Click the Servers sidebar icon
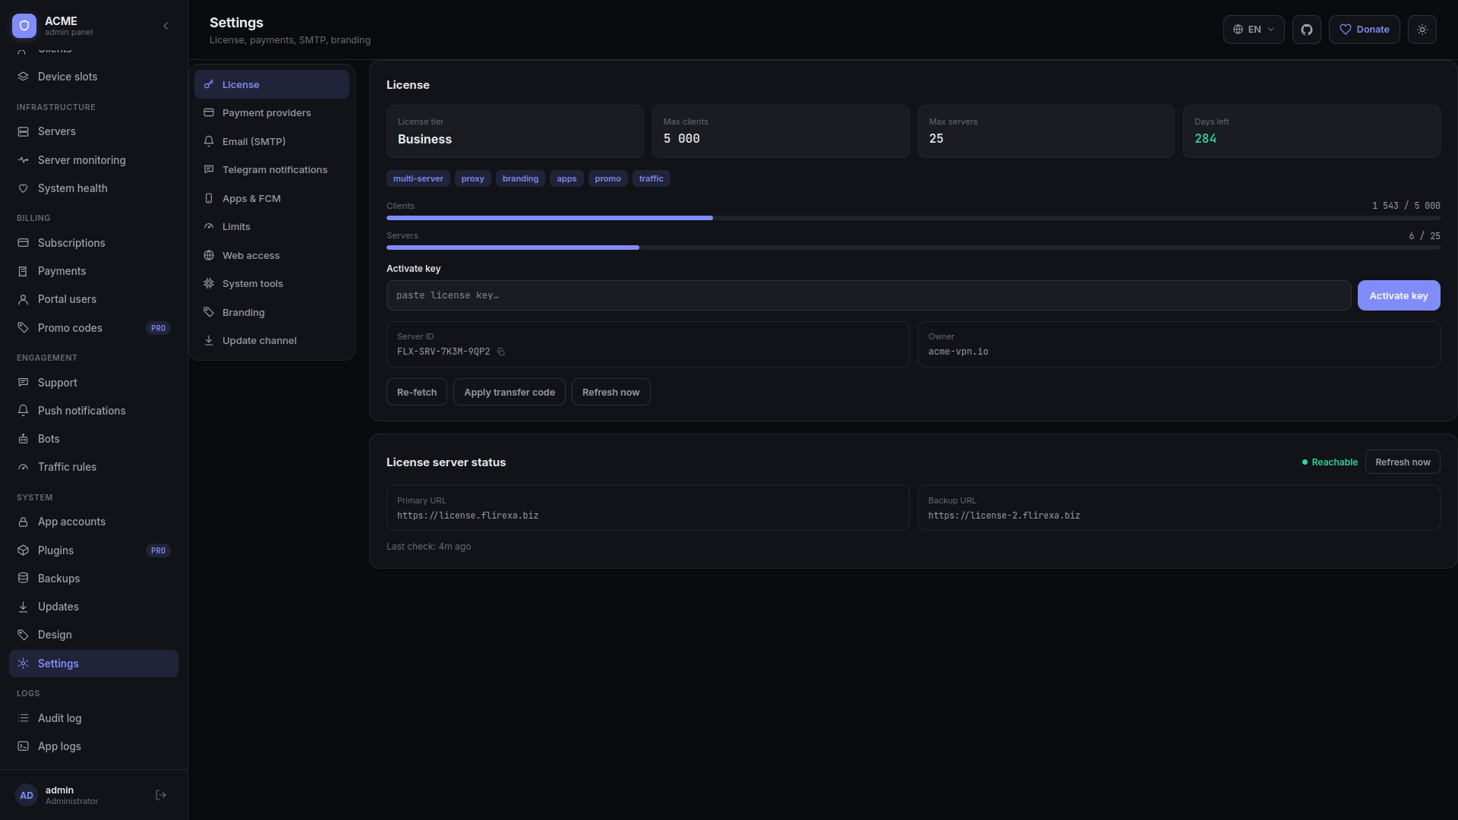Screen dimensions: 1458x820 click(x=23, y=131)
